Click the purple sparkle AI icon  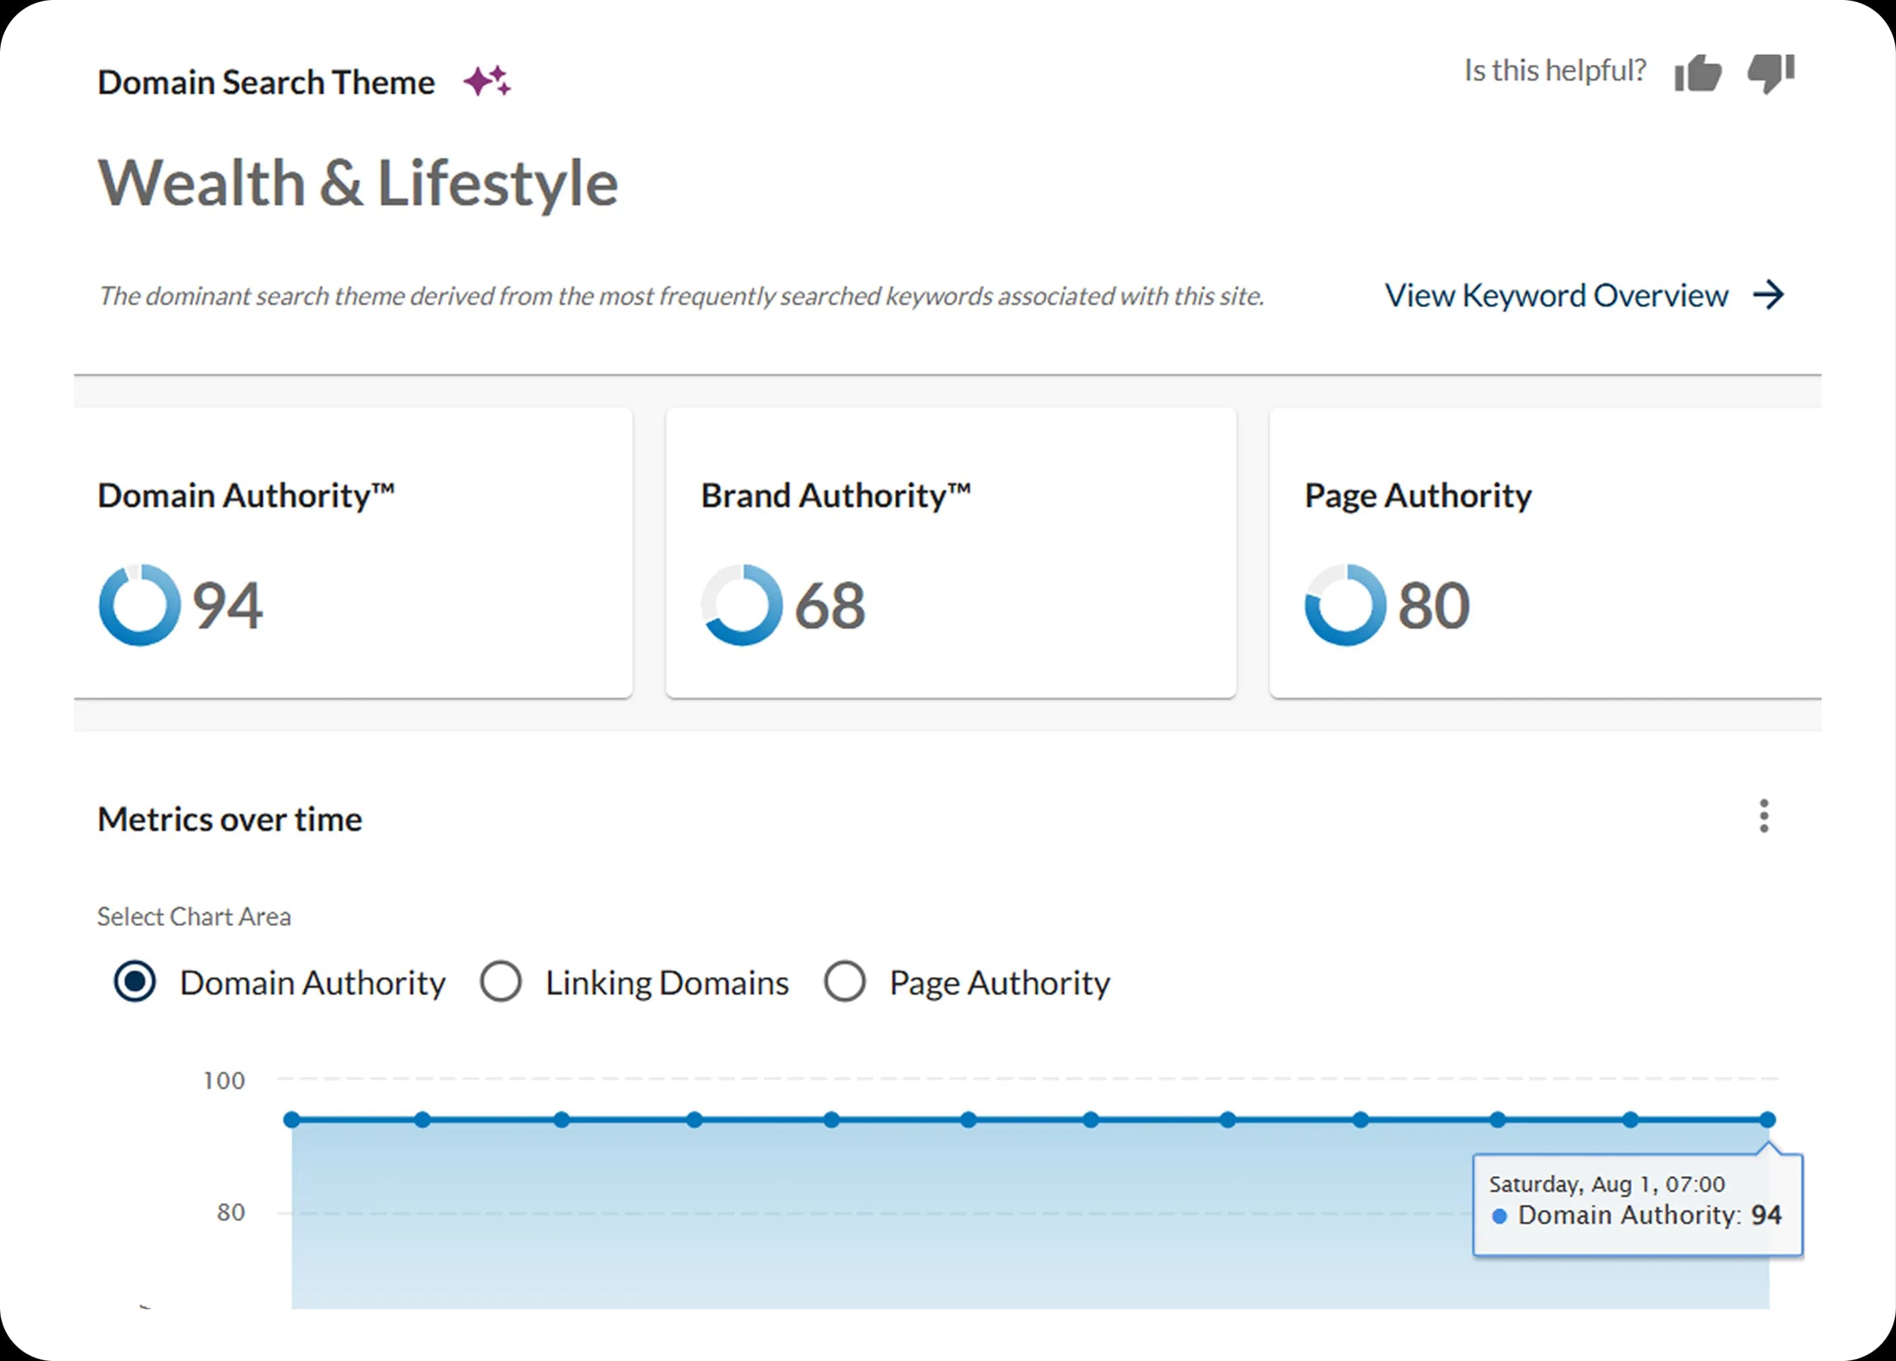486,81
